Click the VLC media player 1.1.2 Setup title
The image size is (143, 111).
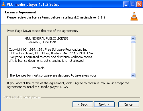33,4
